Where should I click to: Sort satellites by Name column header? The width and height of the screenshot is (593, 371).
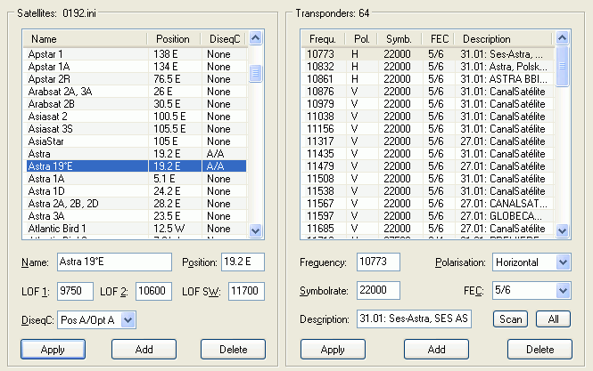click(x=85, y=39)
